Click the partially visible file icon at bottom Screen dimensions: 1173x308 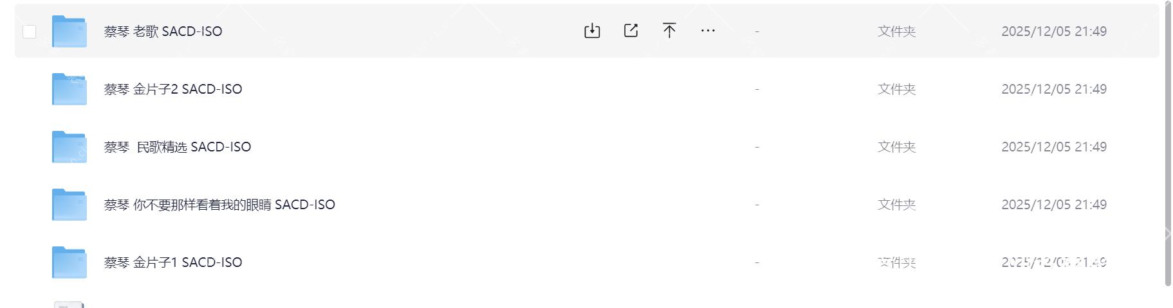click(69, 304)
